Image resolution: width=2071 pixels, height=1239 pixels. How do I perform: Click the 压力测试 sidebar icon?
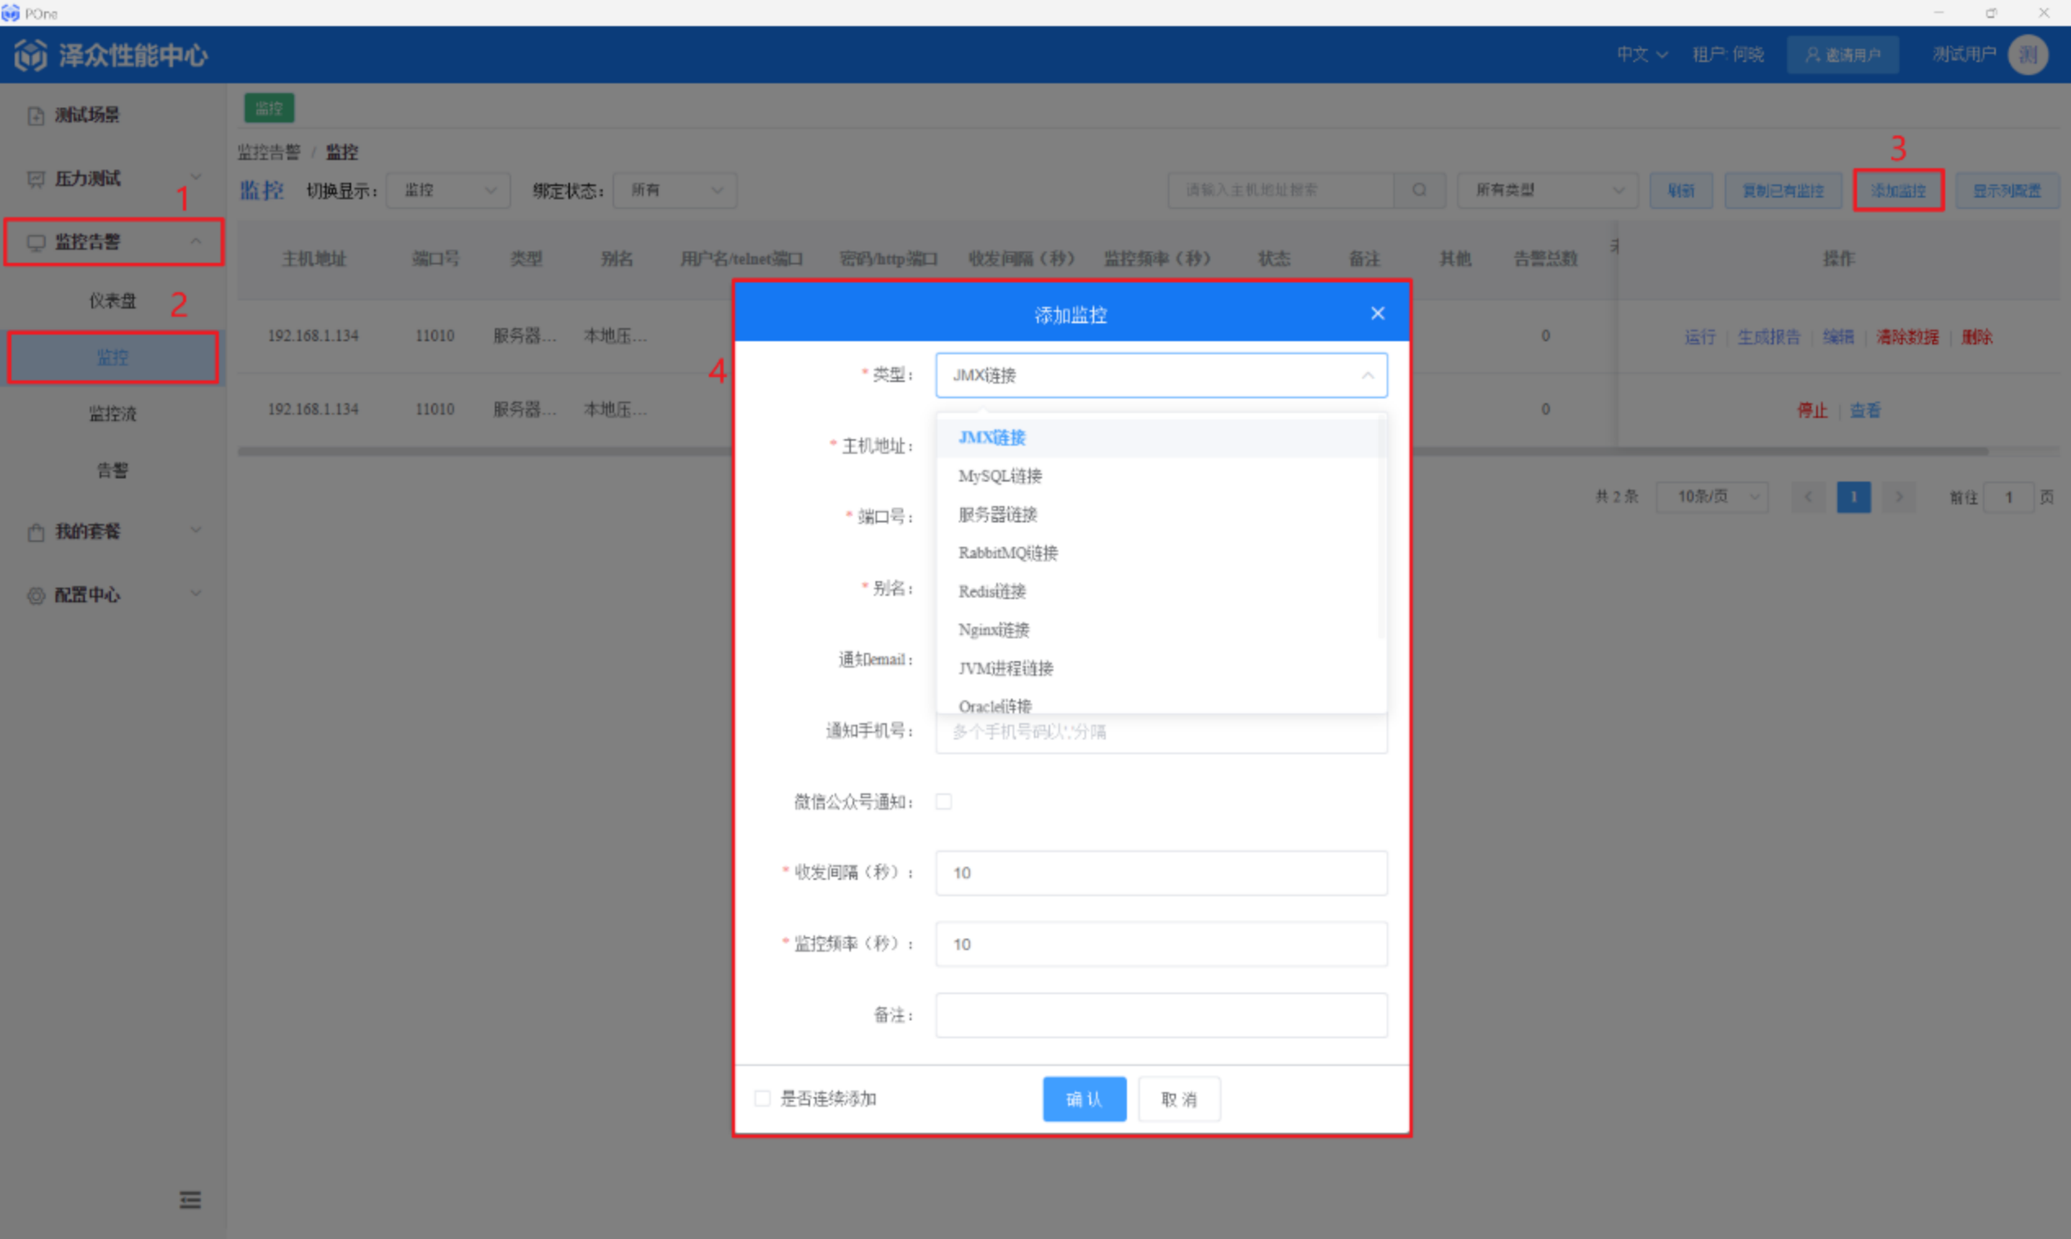tap(36, 179)
